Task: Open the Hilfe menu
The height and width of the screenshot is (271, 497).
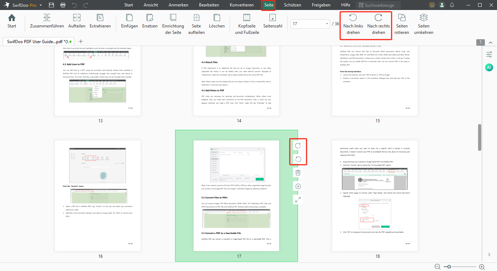Action: coord(346,5)
